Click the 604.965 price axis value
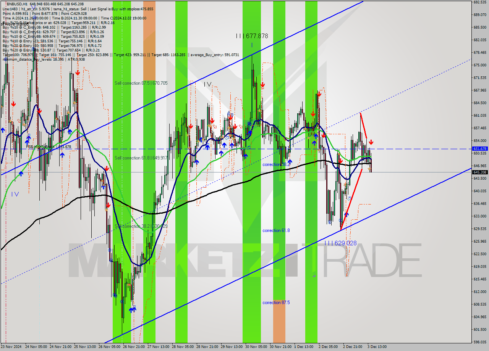This screenshot has height=351, width=489. point(479,317)
